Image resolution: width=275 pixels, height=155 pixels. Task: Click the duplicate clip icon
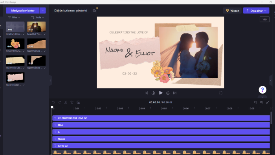[x=78, y=102]
